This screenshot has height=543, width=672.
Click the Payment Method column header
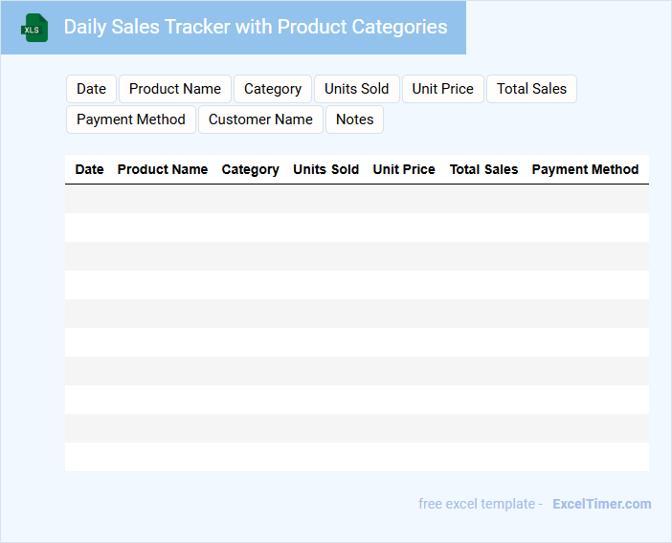585,169
